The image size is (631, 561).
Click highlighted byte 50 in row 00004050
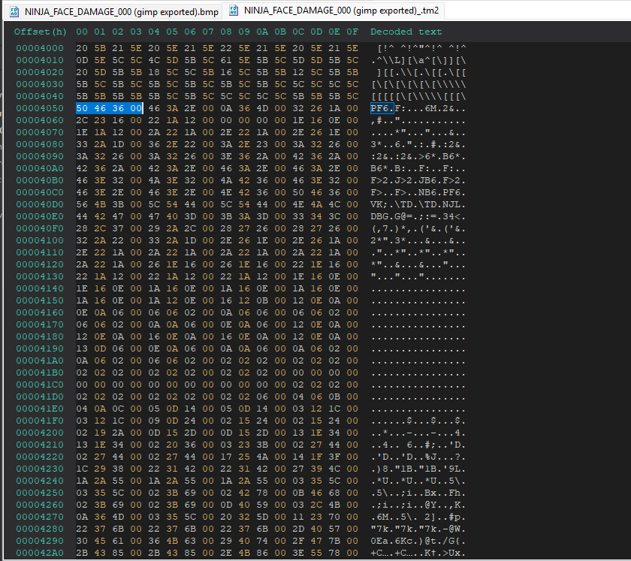(x=82, y=108)
